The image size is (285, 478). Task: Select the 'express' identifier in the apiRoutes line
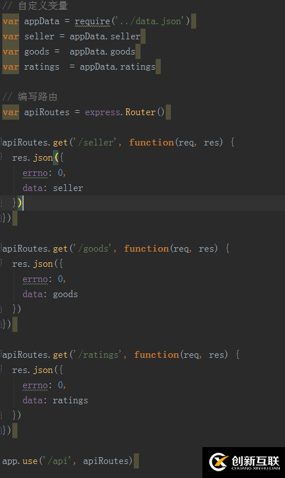[102, 112]
